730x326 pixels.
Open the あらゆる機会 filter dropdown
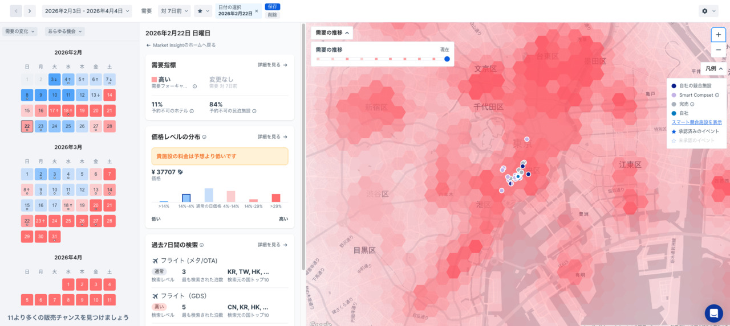click(65, 31)
